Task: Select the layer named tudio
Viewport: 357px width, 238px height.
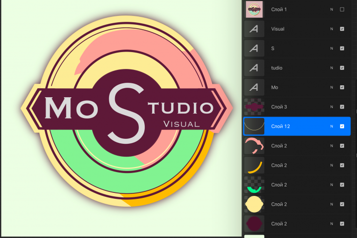Action: coord(277,68)
